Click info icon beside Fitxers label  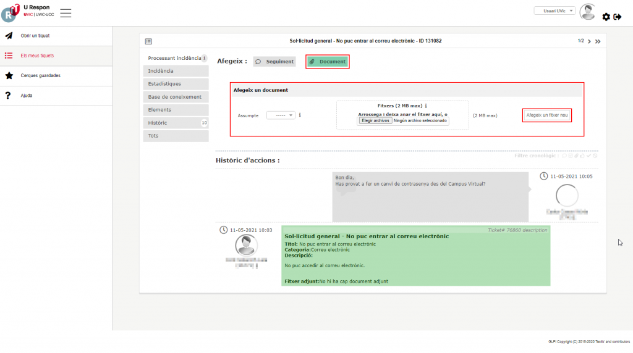pos(426,106)
